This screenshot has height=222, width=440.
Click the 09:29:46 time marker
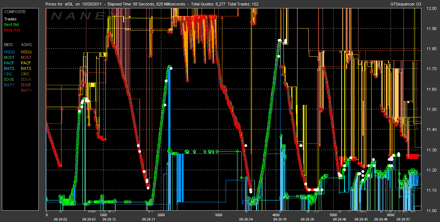[x=381, y=219]
